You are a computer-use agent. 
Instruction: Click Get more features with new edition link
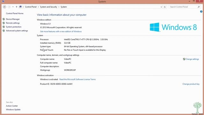[x=61, y=31]
